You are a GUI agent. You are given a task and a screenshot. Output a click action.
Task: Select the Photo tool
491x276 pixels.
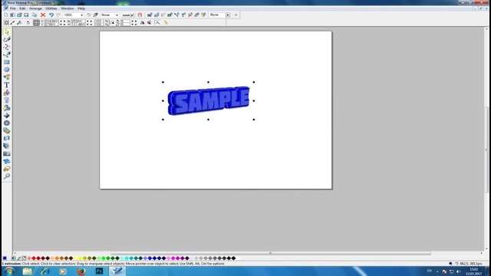7,153
